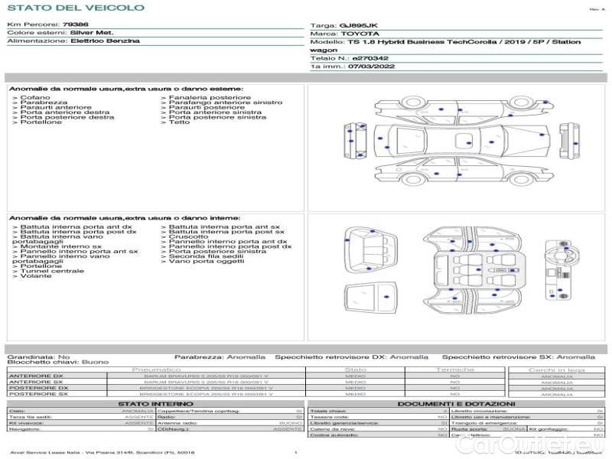Select the POSTERIORE SX tyre row label
Screen dimensions: 612x459
pos(38,394)
